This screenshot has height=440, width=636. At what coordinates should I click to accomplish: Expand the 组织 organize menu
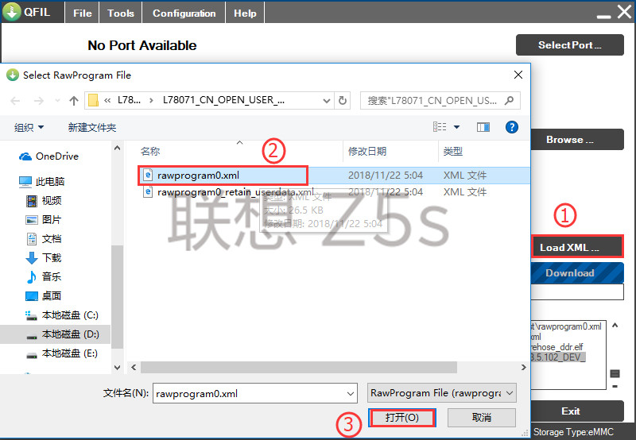click(29, 127)
